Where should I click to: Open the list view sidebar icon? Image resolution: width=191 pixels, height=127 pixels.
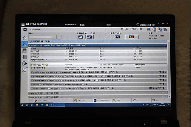click(x=24, y=51)
